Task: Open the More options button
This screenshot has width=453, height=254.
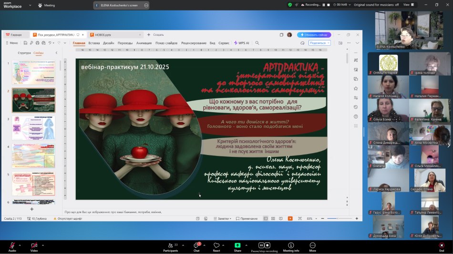Action: point(312,245)
